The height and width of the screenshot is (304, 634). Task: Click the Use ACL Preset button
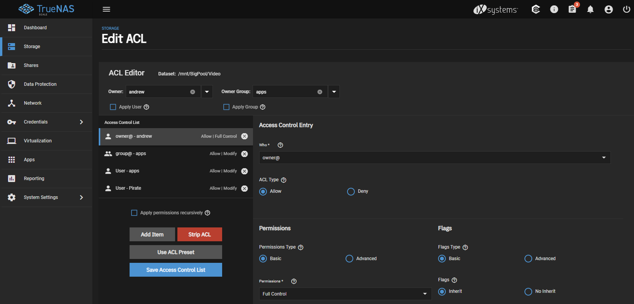pos(176,252)
